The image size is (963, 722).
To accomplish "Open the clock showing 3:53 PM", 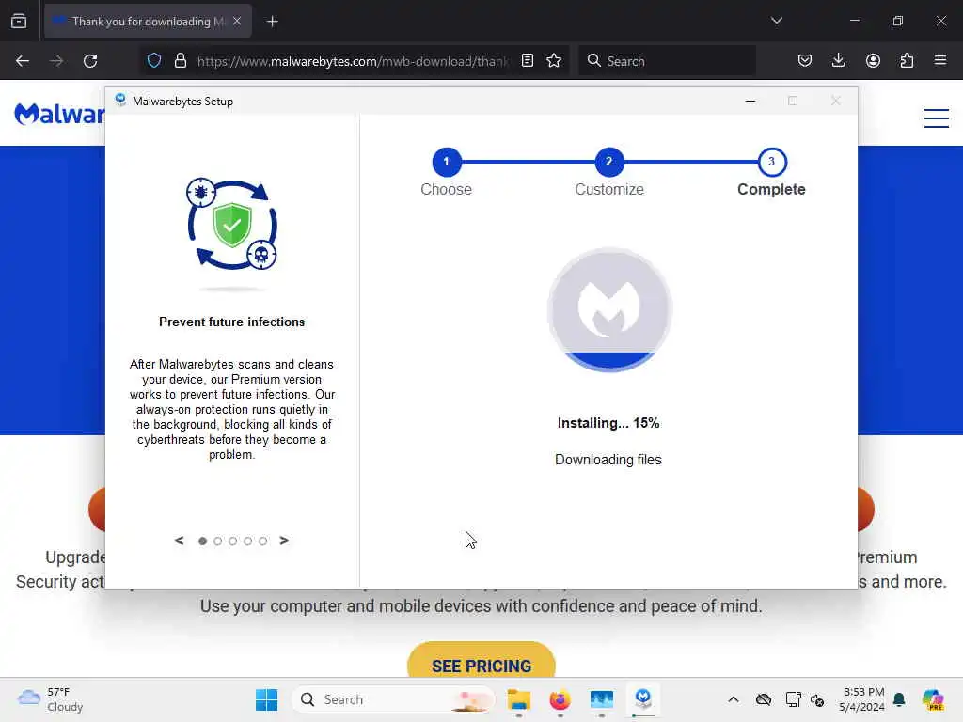I will [862, 699].
